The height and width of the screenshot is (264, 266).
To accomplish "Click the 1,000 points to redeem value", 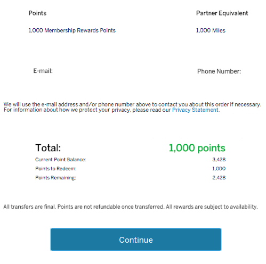I will tap(219, 169).
